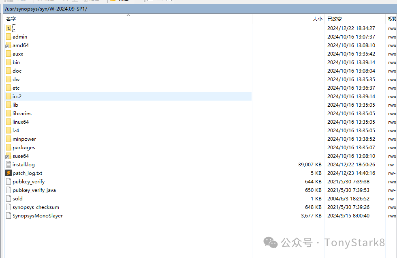Select the admin folder icon

tap(9, 37)
